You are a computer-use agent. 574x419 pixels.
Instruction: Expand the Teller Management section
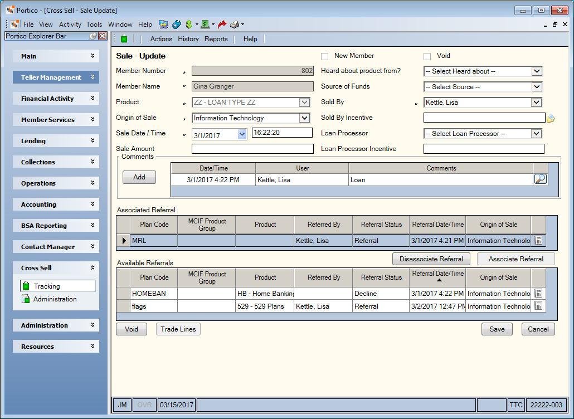(93, 77)
